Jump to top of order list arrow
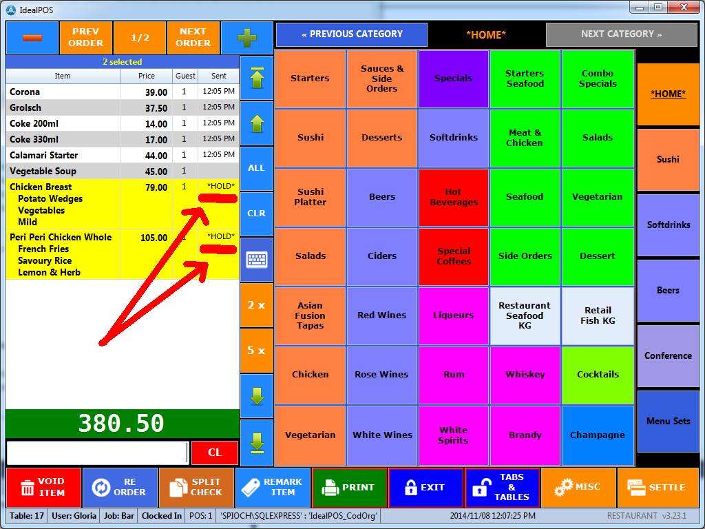The image size is (705, 529). [x=256, y=78]
